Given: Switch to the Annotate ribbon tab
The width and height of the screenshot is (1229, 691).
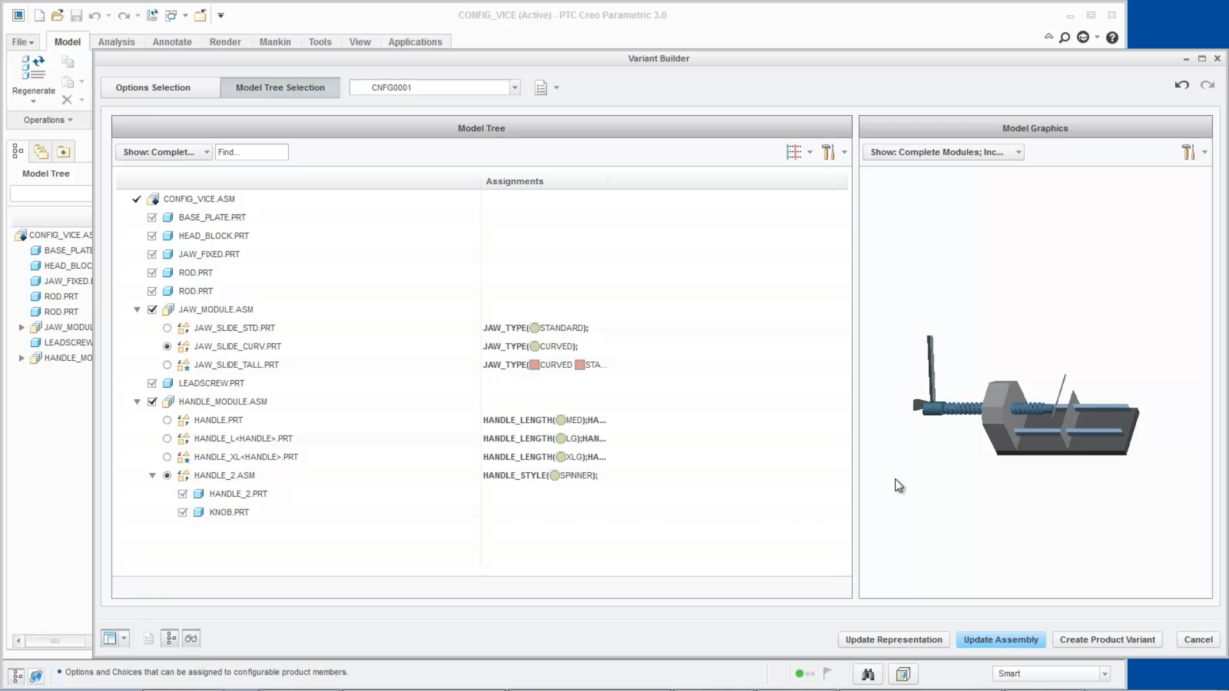Looking at the screenshot, I should click(172, 42).
